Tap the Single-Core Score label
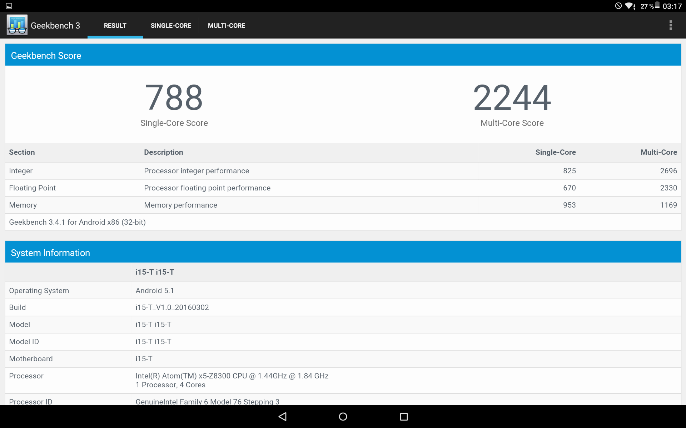686x428 pixels. tap(174, 123)
